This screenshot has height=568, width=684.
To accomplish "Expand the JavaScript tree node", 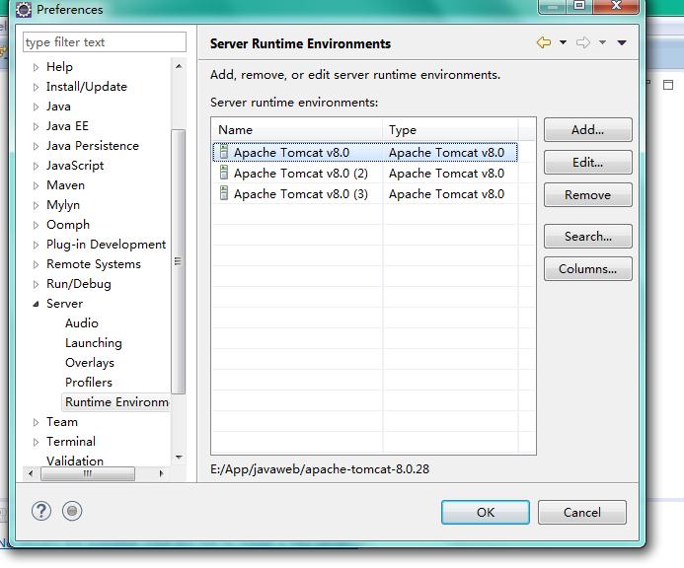I will pos(36,166).
